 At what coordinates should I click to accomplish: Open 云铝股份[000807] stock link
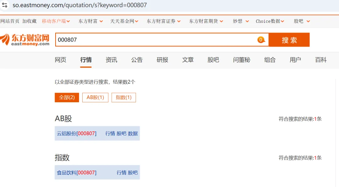[77, 134]
